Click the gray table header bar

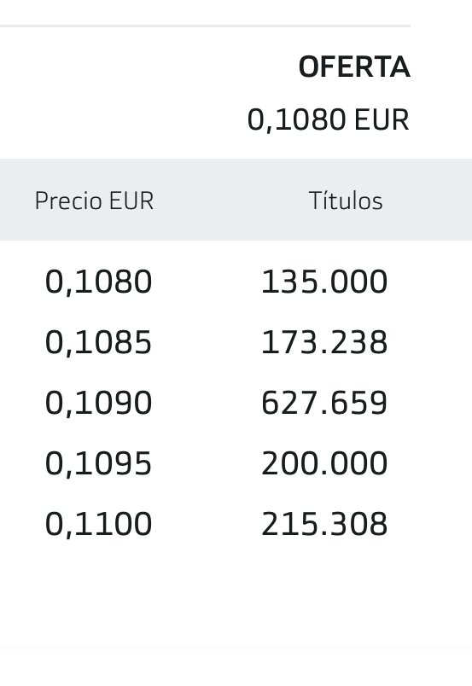pos(236,200)
